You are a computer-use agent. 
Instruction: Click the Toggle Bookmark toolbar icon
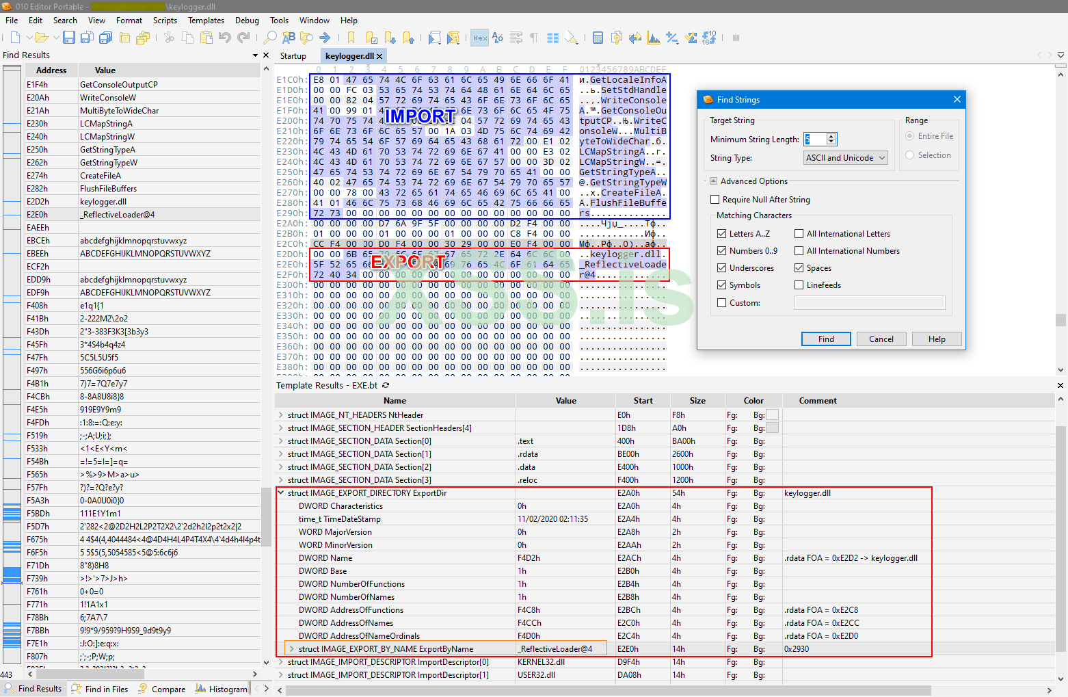click(x=351, y=38)
